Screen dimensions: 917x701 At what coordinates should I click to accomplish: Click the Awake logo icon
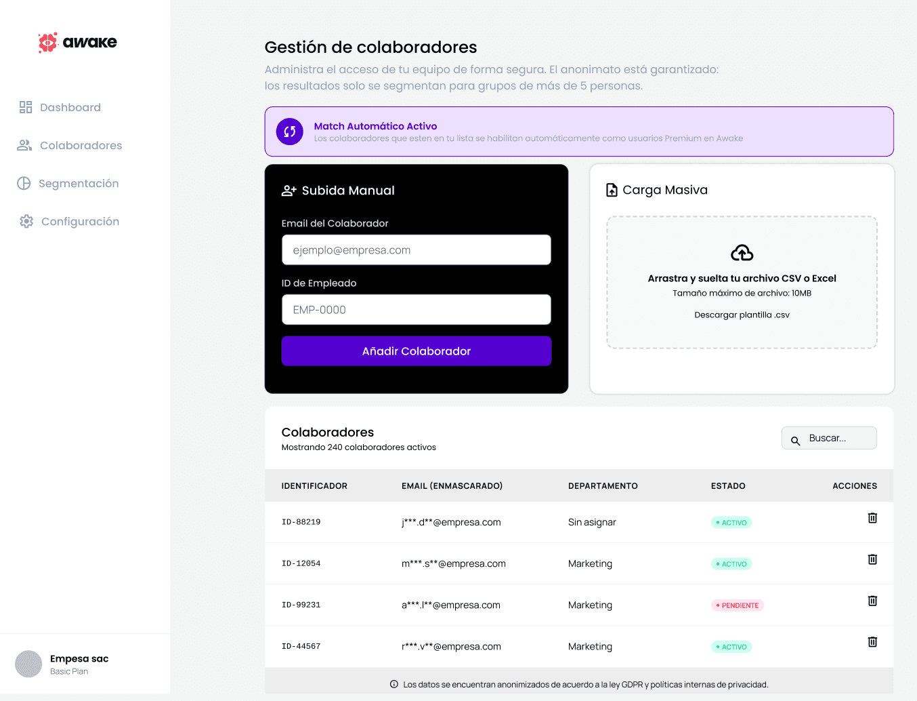pos(47,42)
